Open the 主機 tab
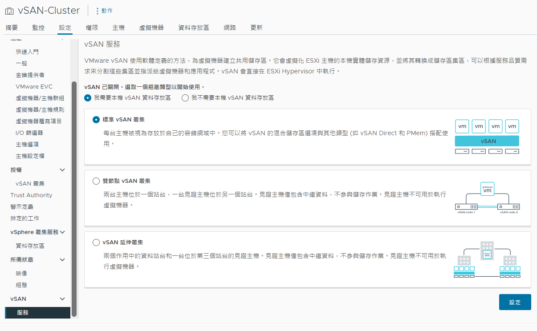Image resolution: width=537 pixels, height=331 pixels. click(118, 28)
